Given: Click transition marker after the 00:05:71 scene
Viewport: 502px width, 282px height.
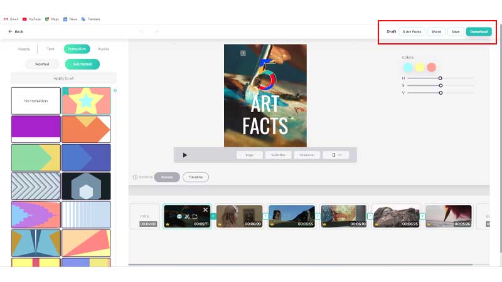Looking at the screenshot, I should pyautogui.click(x=213, y=216).
